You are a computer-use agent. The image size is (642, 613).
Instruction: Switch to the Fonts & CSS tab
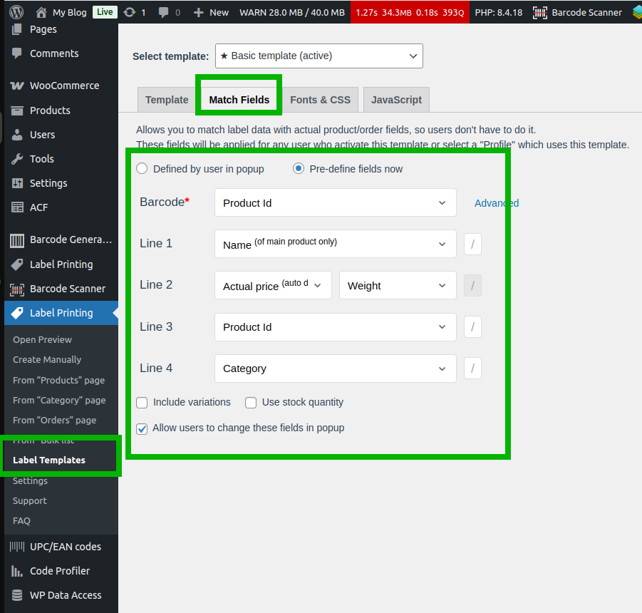point(320,100)
